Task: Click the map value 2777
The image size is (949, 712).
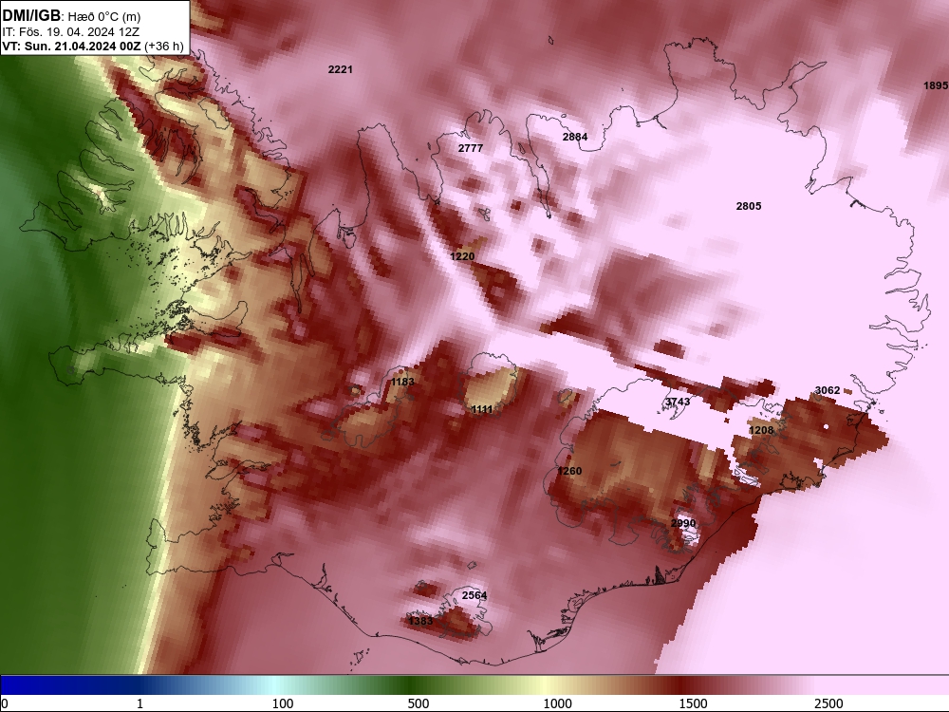Action: pos(471,148)
